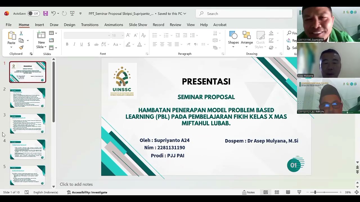Switch to Normal view icon
This screenshot has height=202, width=360.
tap(265, 192)
